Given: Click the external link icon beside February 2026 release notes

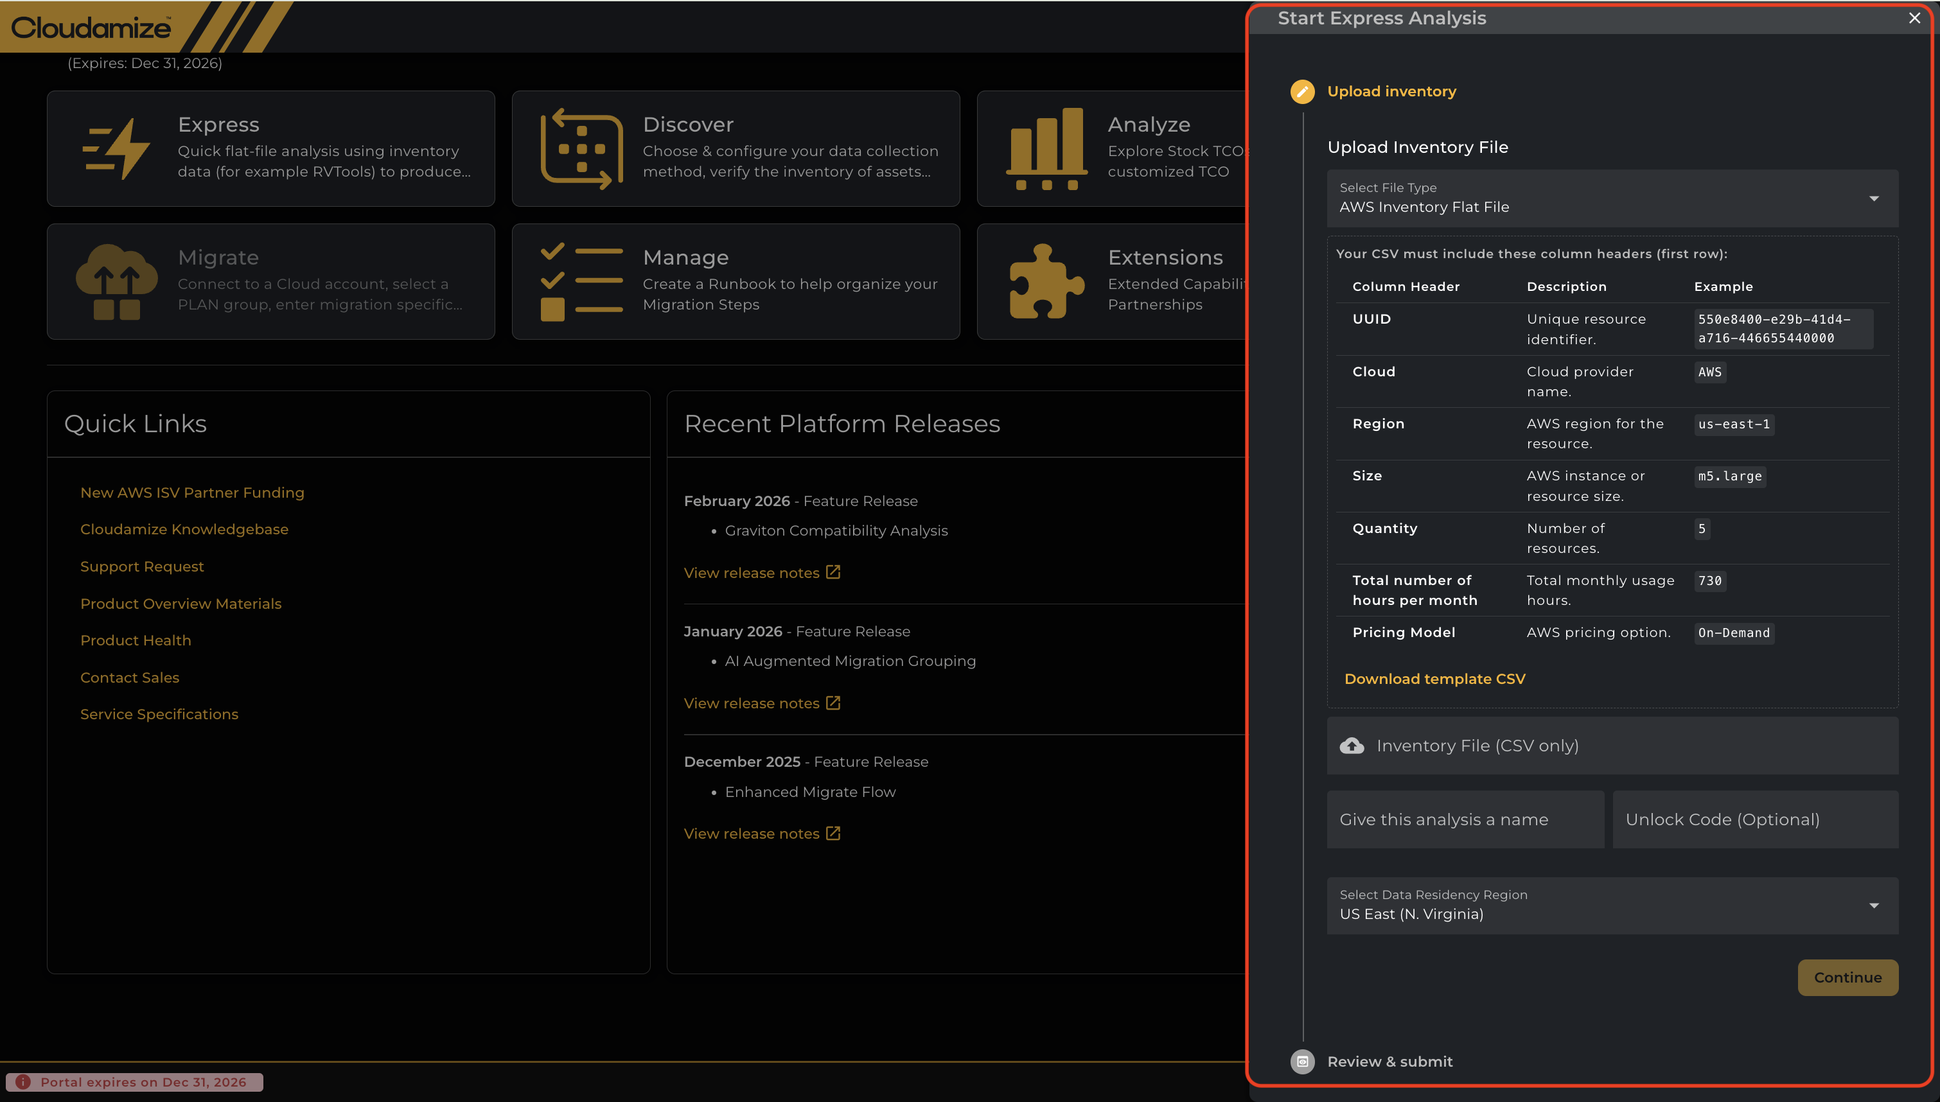Looking at the screenshot, I should click(x=833, y=572).
